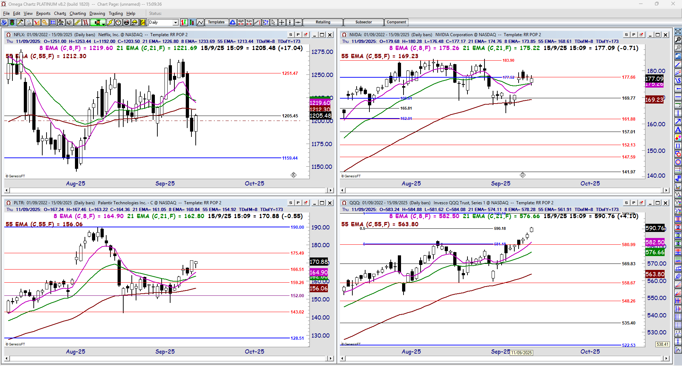The width and height of the screenshot is (682, 366).
Task: Toggle the P button on NVDA chart
Action: coord(634,35)
